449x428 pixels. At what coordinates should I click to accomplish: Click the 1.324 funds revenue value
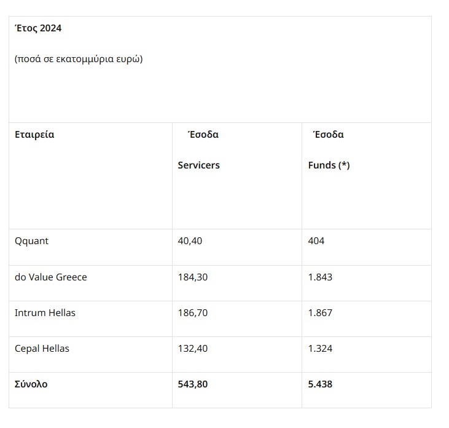pyautogui.click(x=320, y=348)
